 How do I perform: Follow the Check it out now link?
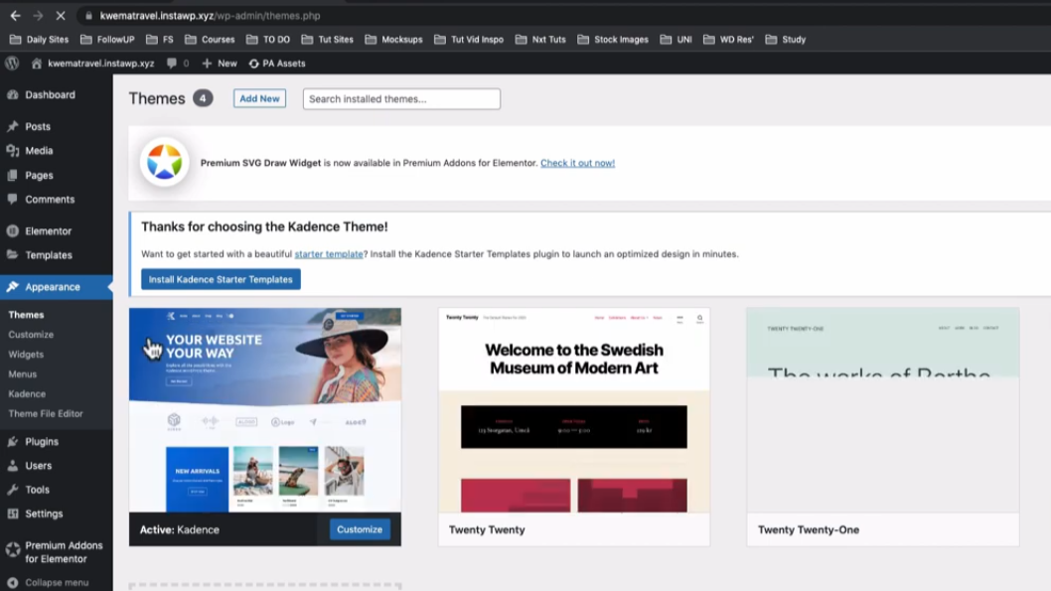pos(578,163)
